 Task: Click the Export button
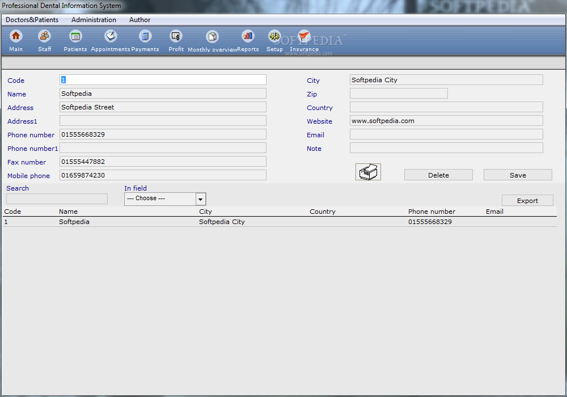coord(527,200)
